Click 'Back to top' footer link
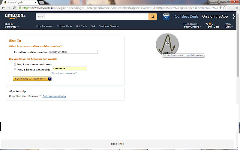The height and width of the screenshot is (150, 240). (x=117, y=144)
